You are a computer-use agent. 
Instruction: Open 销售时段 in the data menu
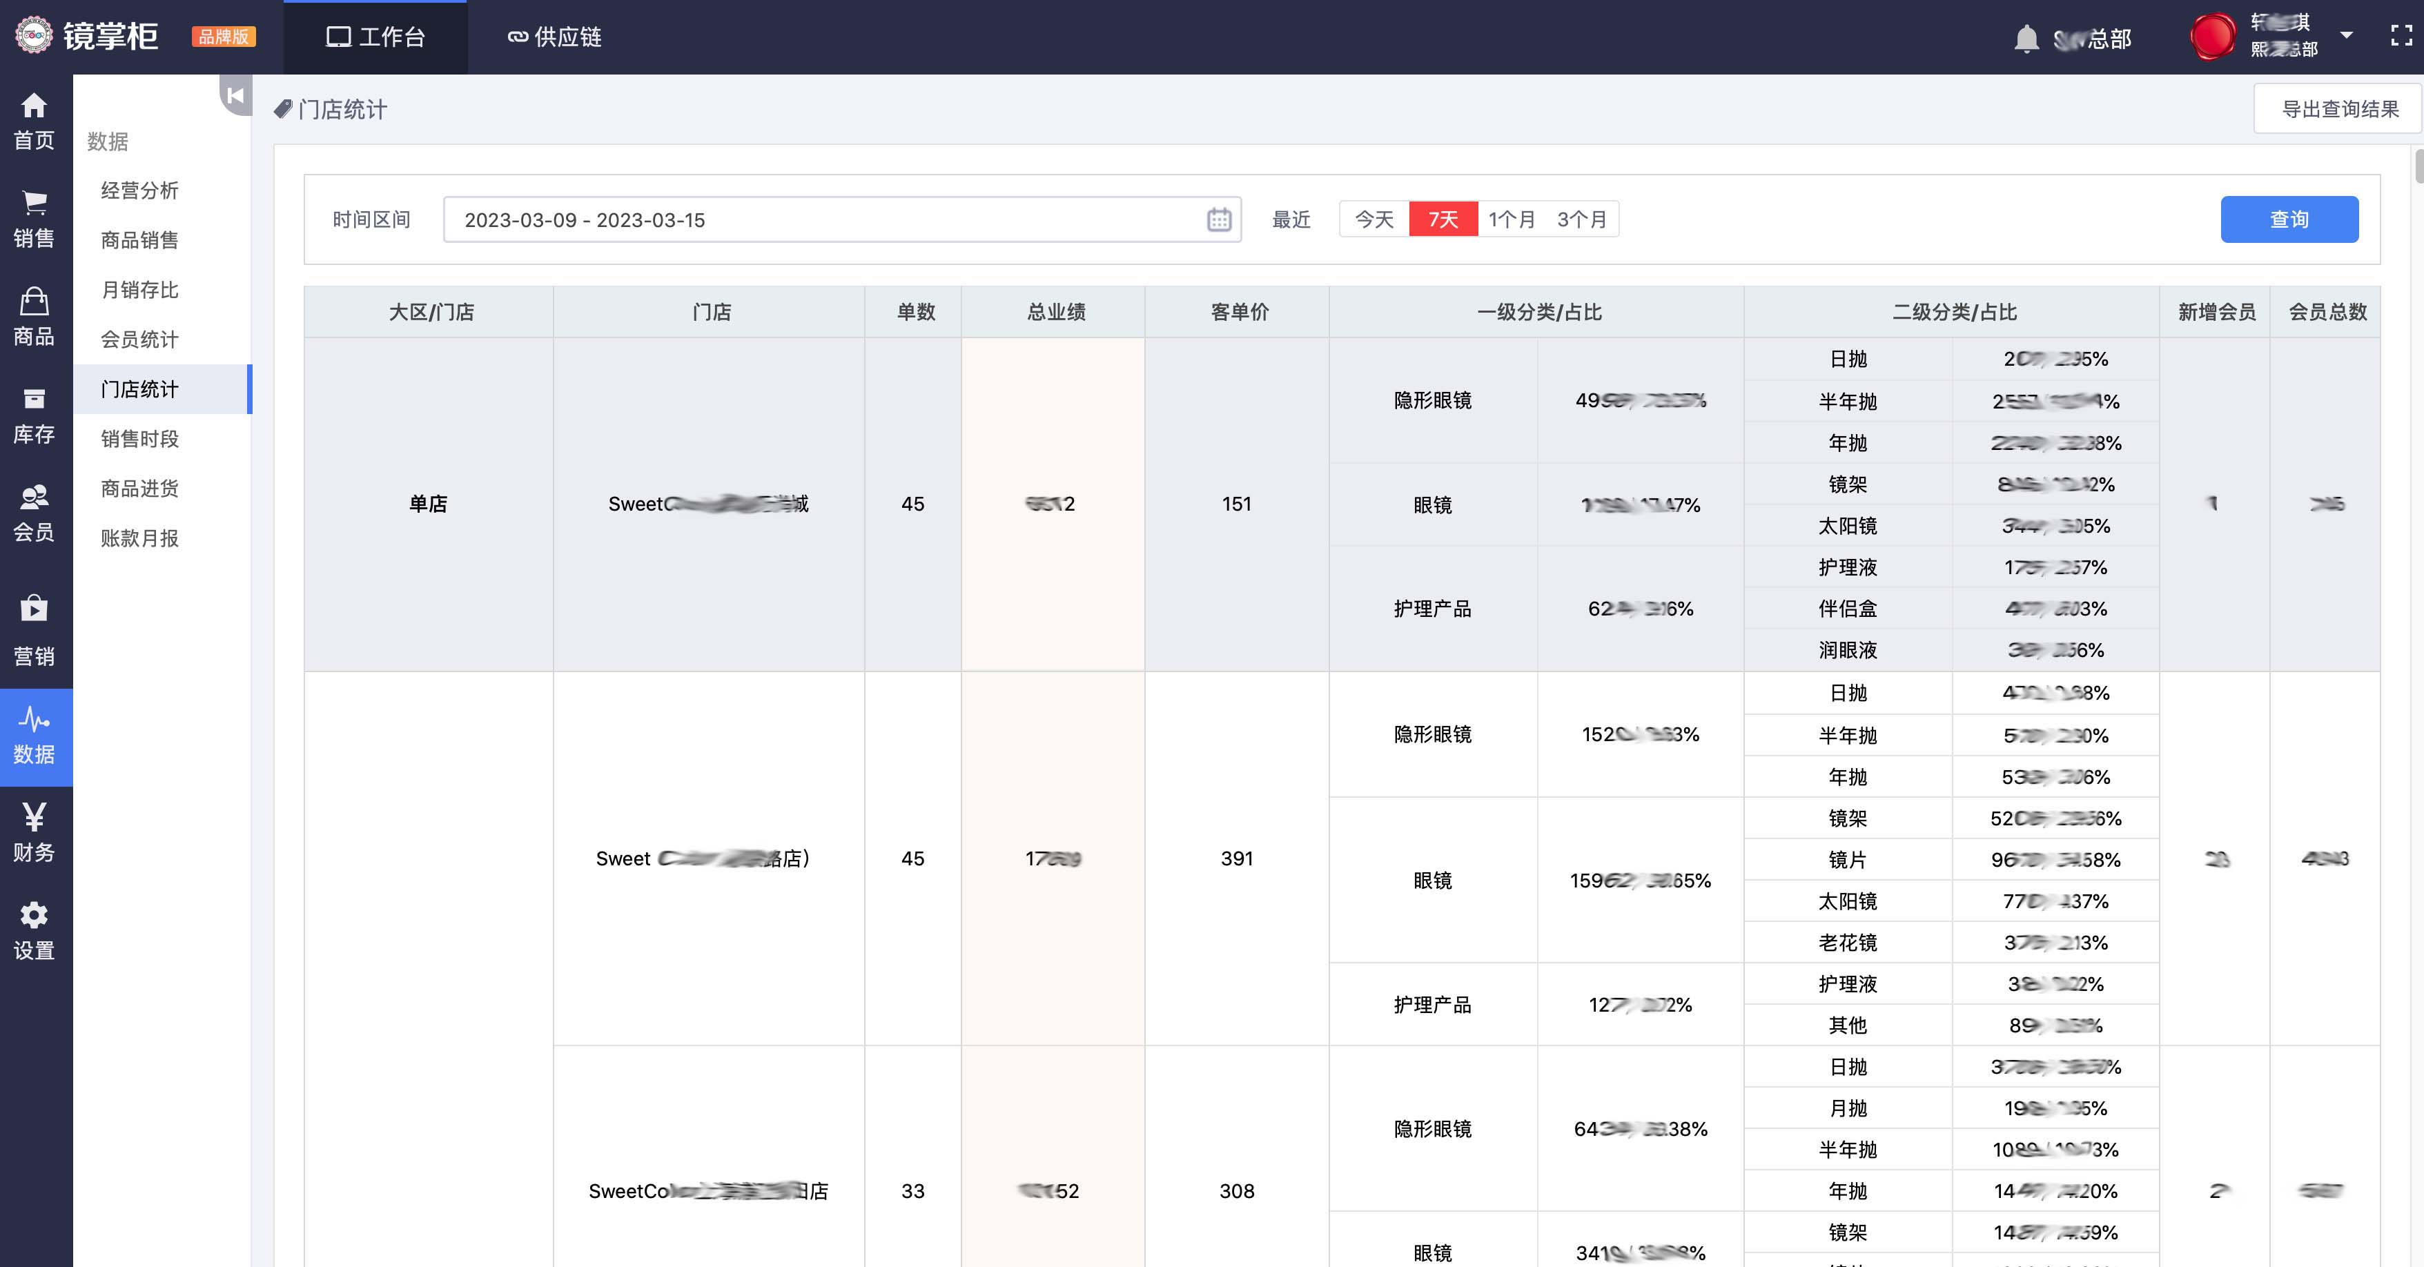[140, 438]
